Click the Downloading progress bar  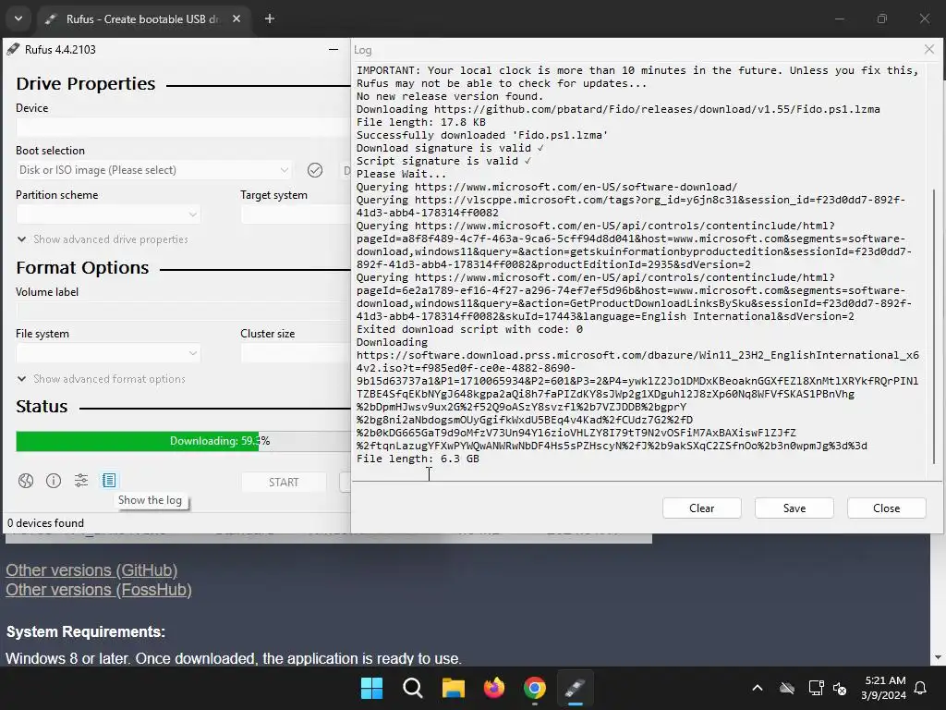[184, 441]
